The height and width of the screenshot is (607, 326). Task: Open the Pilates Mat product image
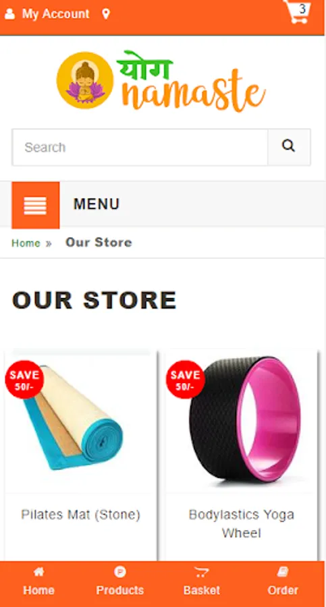pos(81,421)
